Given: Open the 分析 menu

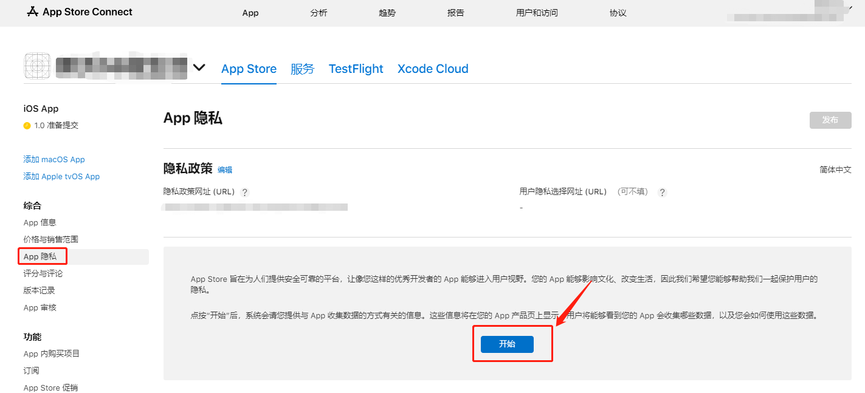Looking at the screenshot, I should point(319,13).
